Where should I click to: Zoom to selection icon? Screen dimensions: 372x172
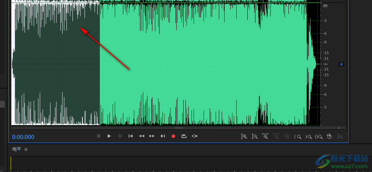click(319, 137)
